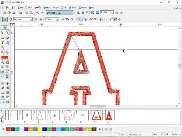Click the Open folder icon
Viewport: 182px width, 137px height.
(x=9, y=13)
